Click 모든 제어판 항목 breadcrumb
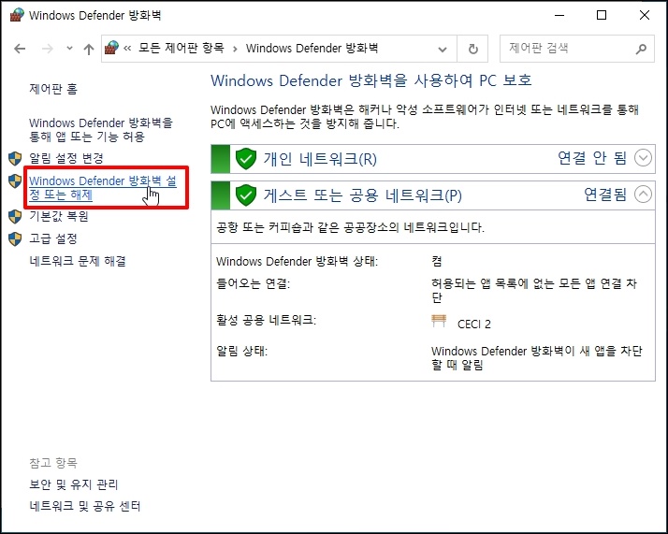The height and width of the screenshot is (534, 668). tap(182, 48)
